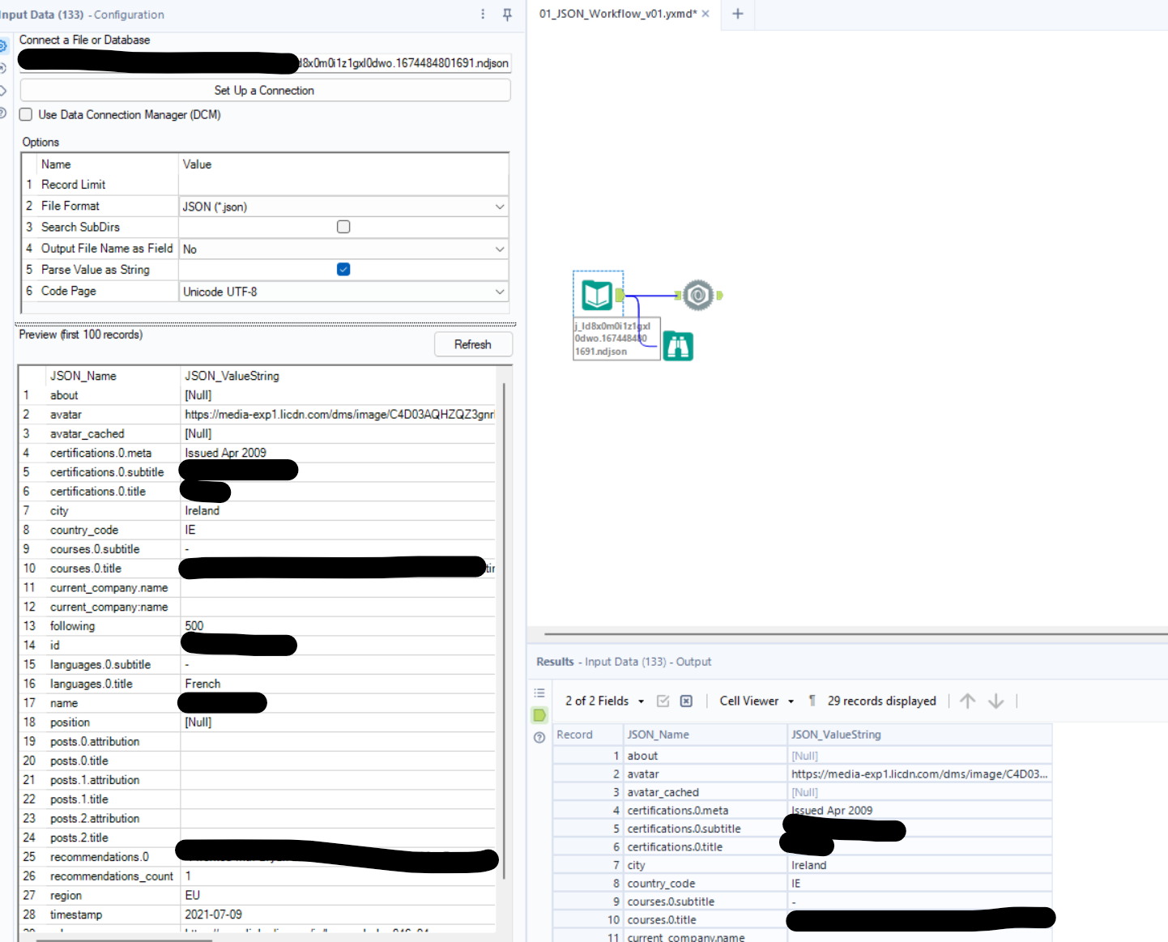The height and width of the screenshot is (942, 1168).
Task: Click the 'French' value in Preview
Action: click(x=202, y=684)
